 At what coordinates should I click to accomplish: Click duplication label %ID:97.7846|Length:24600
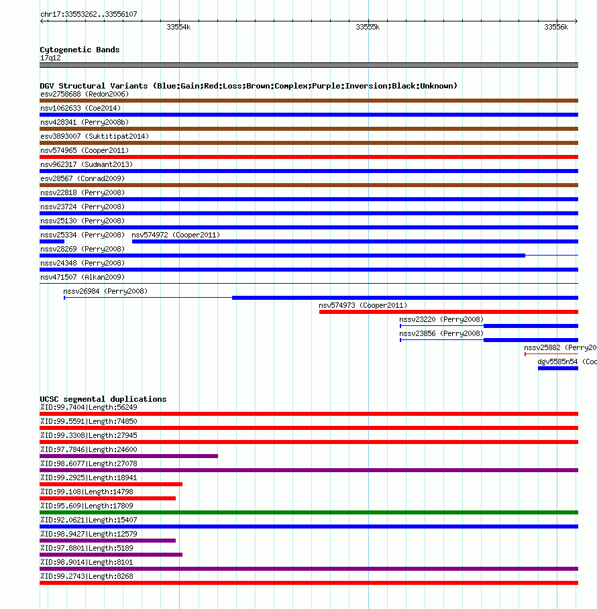[x=89, y=449]
